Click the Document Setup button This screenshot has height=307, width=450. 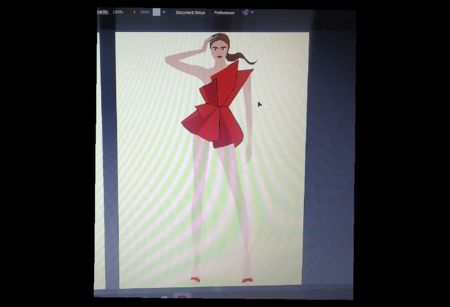coord(190,13)
